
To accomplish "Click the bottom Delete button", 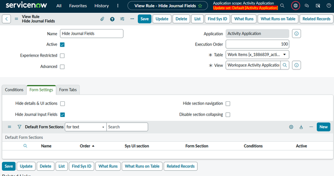I will (46, 166).
